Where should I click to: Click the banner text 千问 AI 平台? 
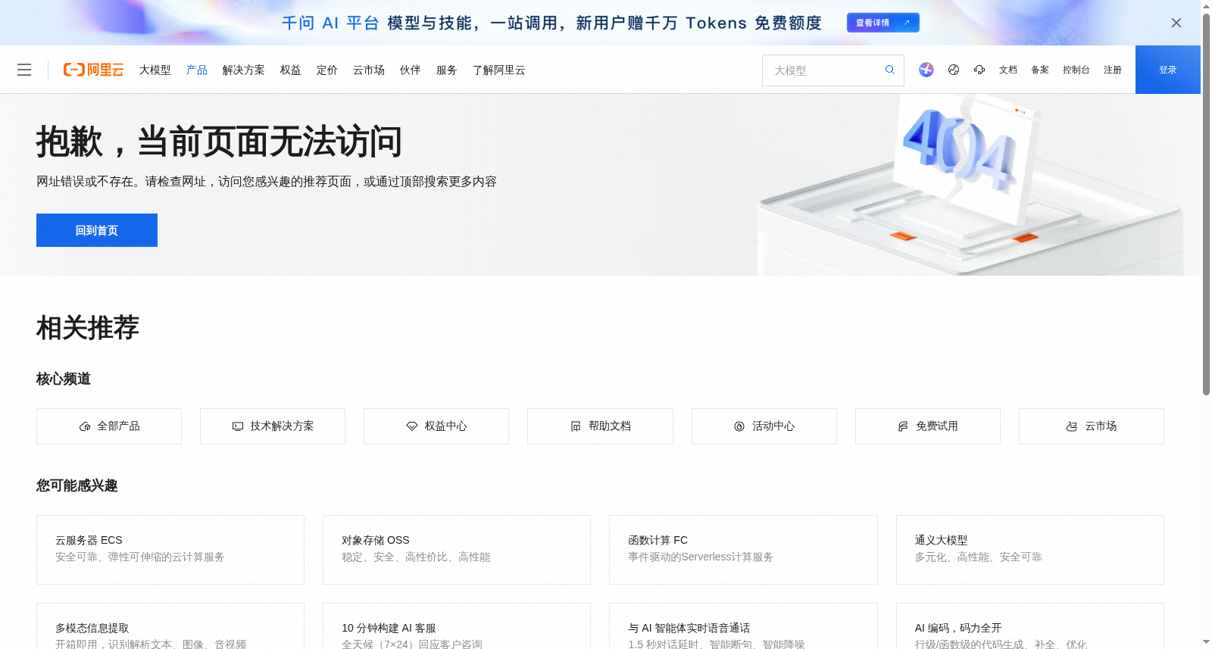(x=330, y=23)
